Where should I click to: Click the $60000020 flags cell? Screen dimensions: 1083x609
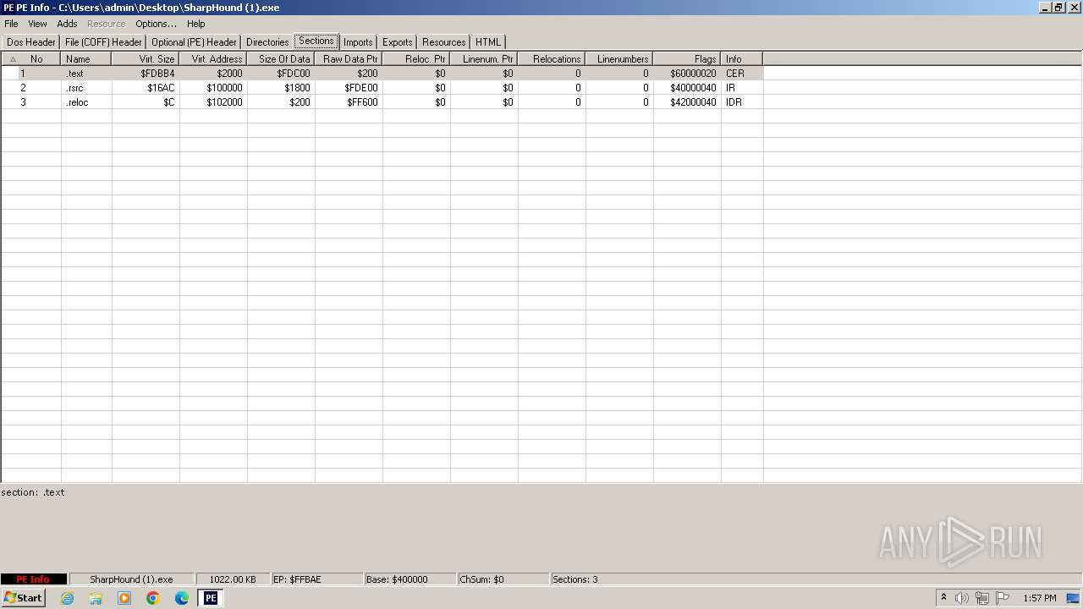pyautogui.click(x=687, y=74)
